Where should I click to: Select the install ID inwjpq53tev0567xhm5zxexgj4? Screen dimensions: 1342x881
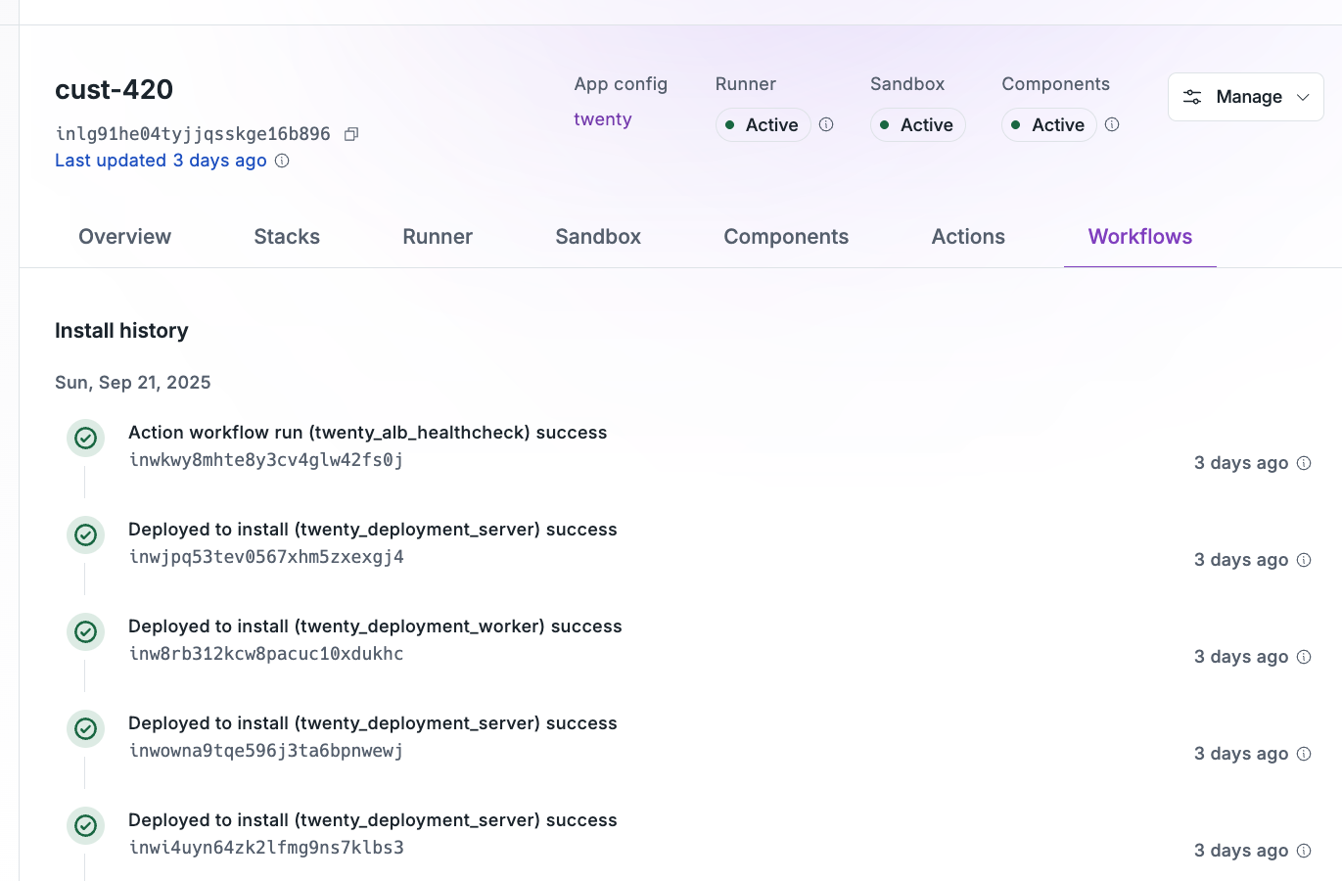(267, 556)
